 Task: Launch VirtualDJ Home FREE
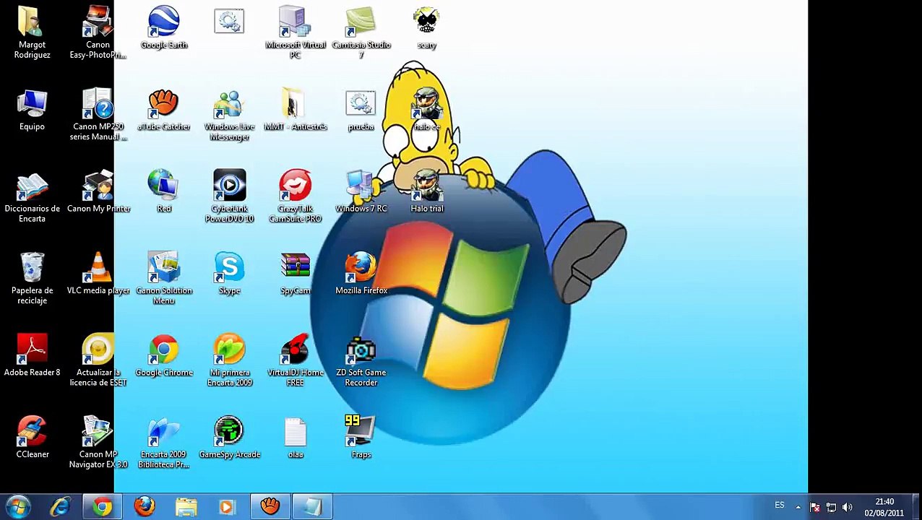pyautogui.click(x=296, y=360)
